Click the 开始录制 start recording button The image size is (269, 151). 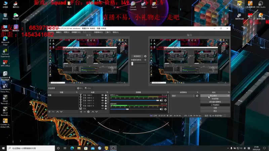tap(215, 99)
